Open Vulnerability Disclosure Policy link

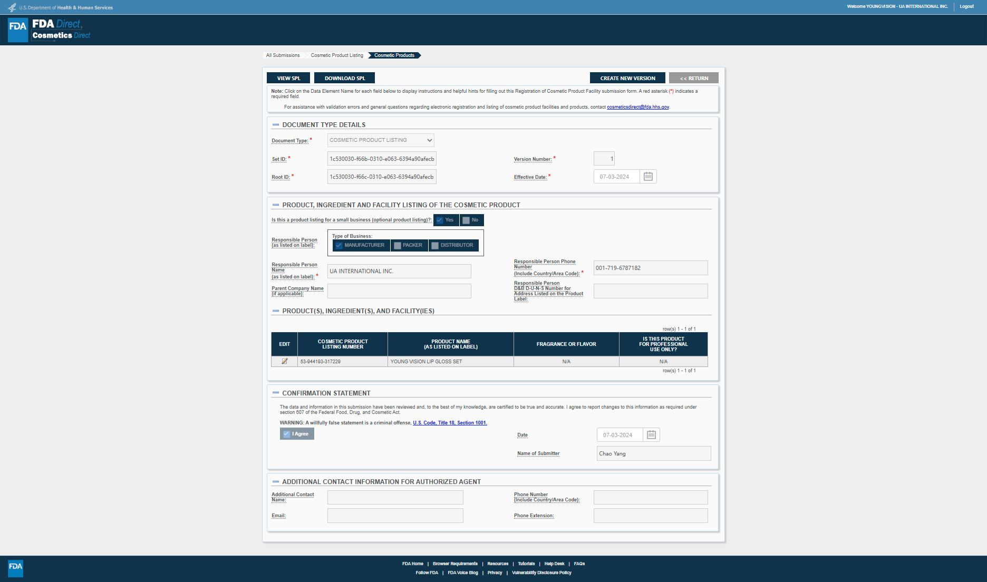pos(541,573)
